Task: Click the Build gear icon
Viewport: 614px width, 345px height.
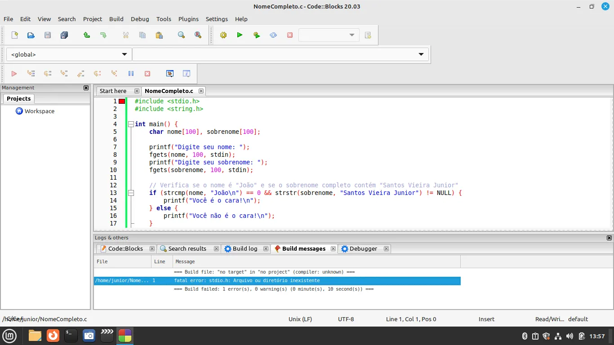Action: click(x=223, y=35)
